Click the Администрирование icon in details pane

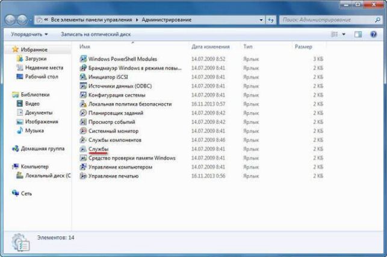point(20,243)
